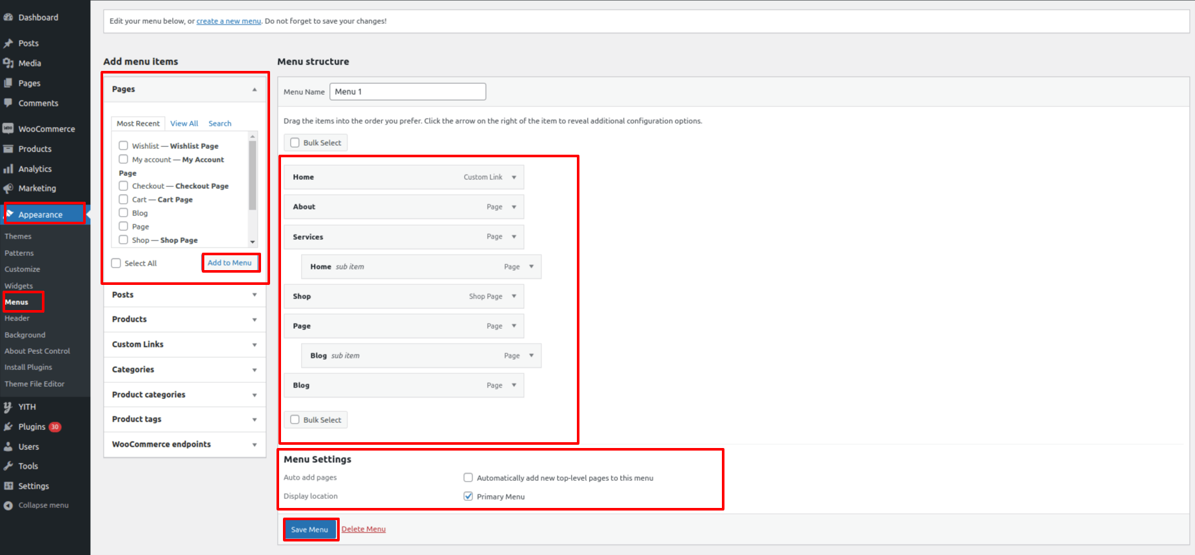The width and height of the screenshot is (1195, 555).
Task: Expand the Shop menu item options
Action: click(x=514, y=297)
